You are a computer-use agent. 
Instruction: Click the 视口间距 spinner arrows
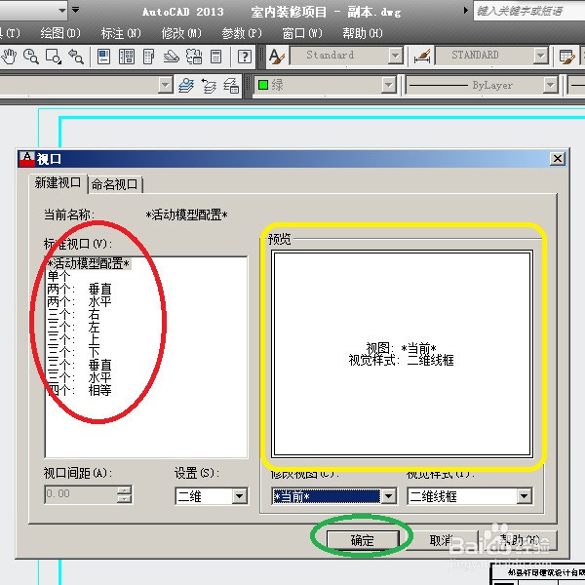pos(125,494)
